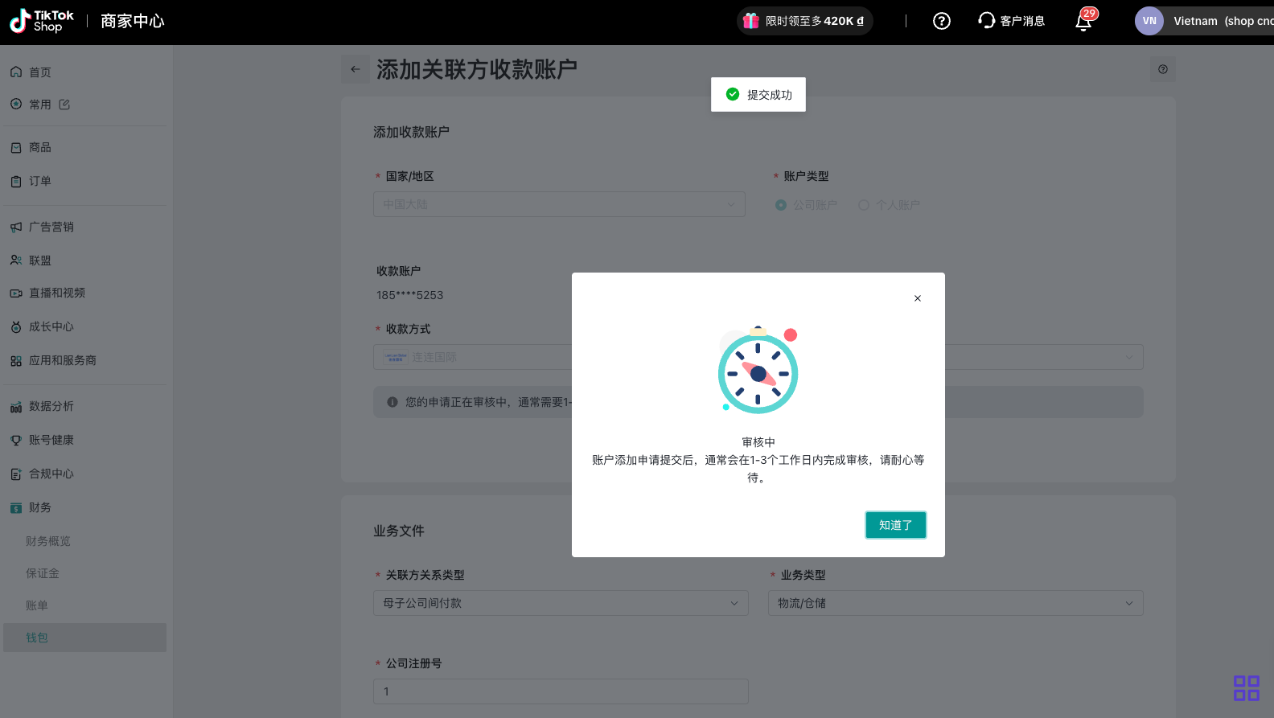The image size is (1274, 718).
Task: Click the 公司注册号 input field
Action: (560, 691)
